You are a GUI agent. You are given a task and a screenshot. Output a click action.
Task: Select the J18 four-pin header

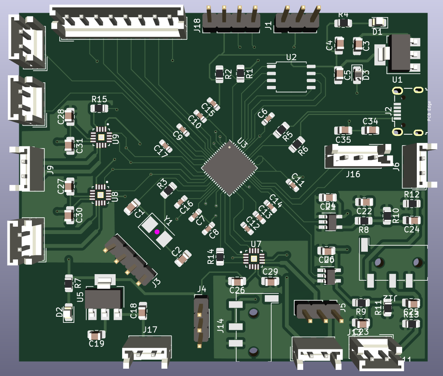pos(231,20)
